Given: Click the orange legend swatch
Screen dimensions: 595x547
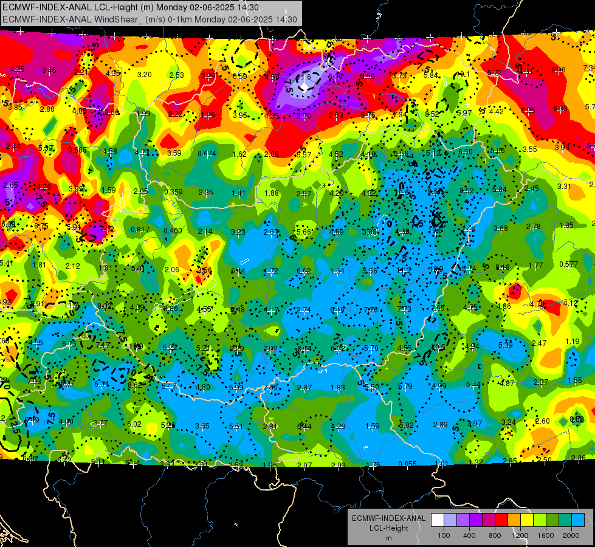Looking at the screenshot, I should (x=514, y=520).
